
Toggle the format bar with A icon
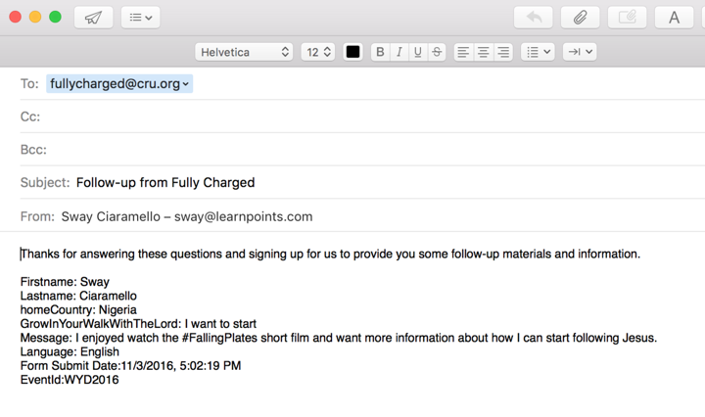674,17
